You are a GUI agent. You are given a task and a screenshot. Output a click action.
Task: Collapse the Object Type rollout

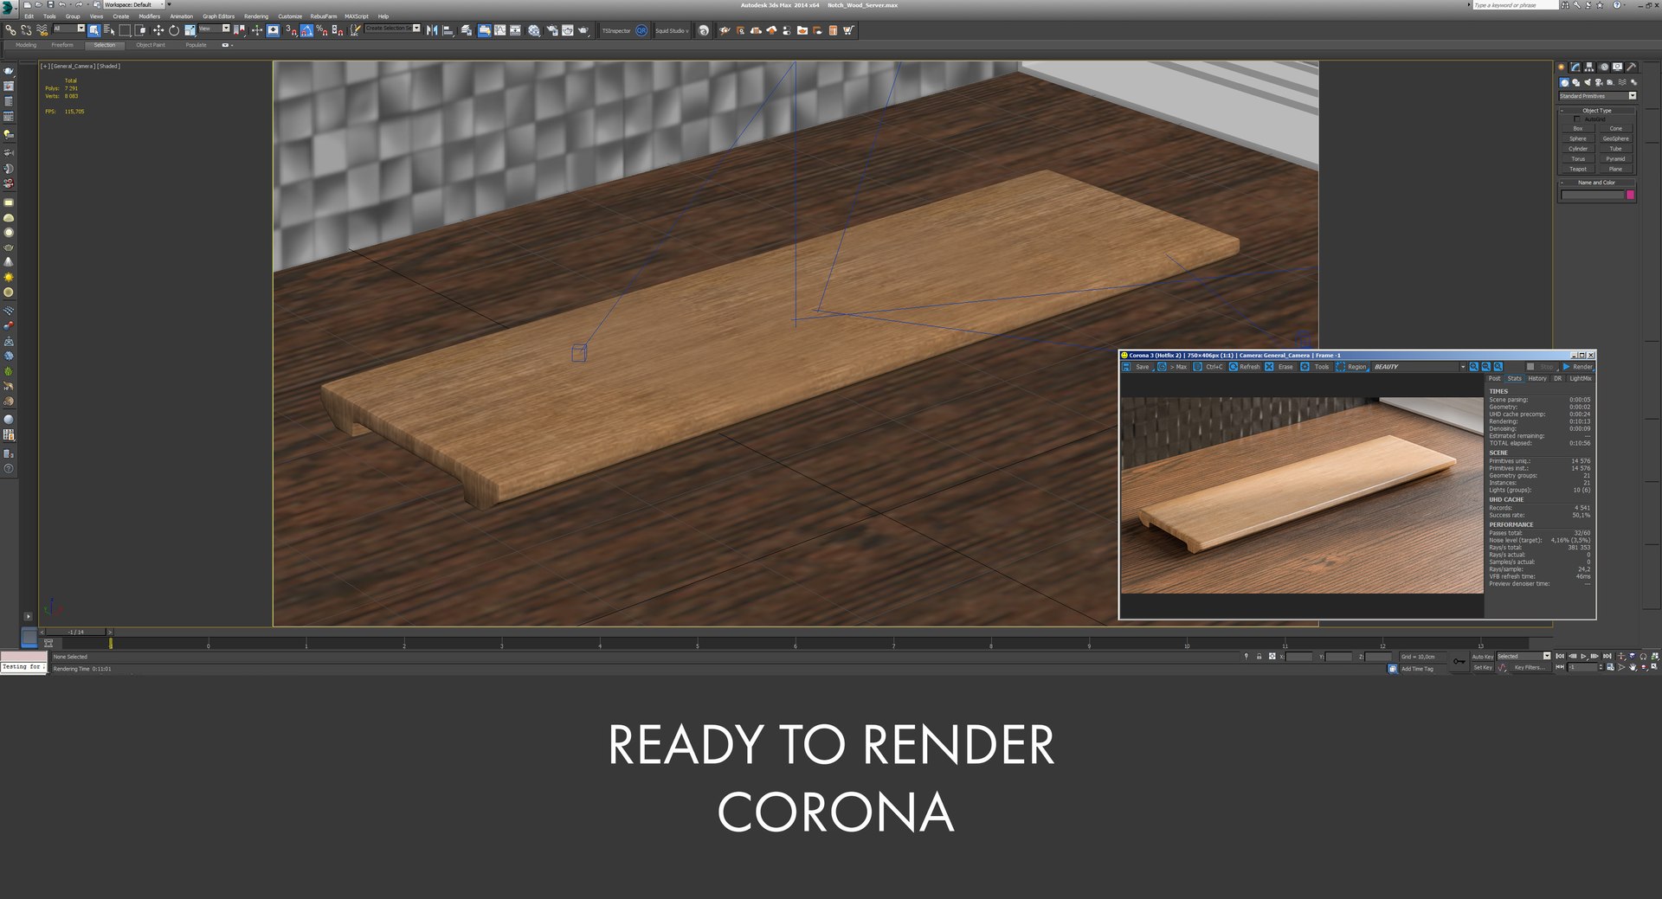[x=1597, y=111]
